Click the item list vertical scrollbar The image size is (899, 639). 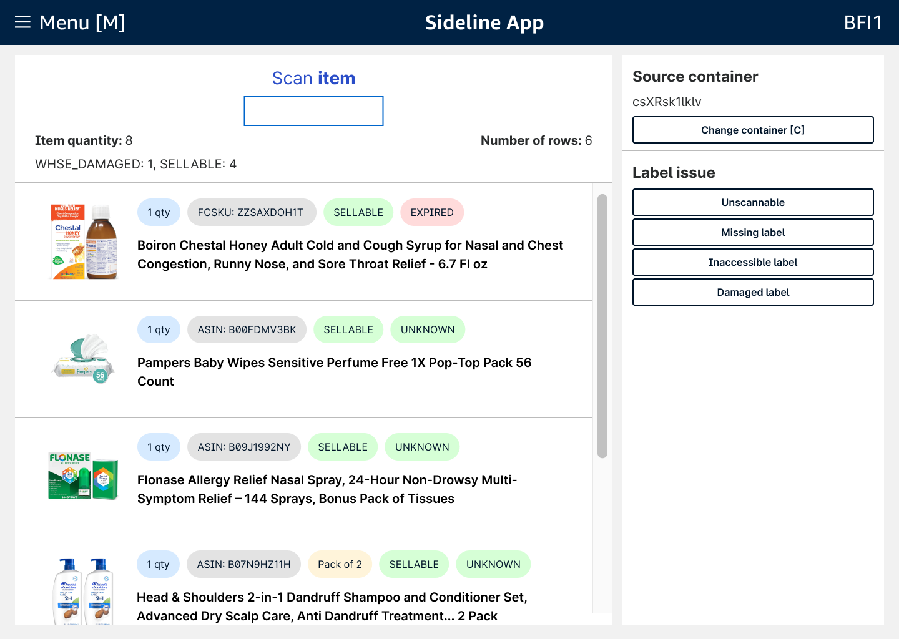pos(602,326)
